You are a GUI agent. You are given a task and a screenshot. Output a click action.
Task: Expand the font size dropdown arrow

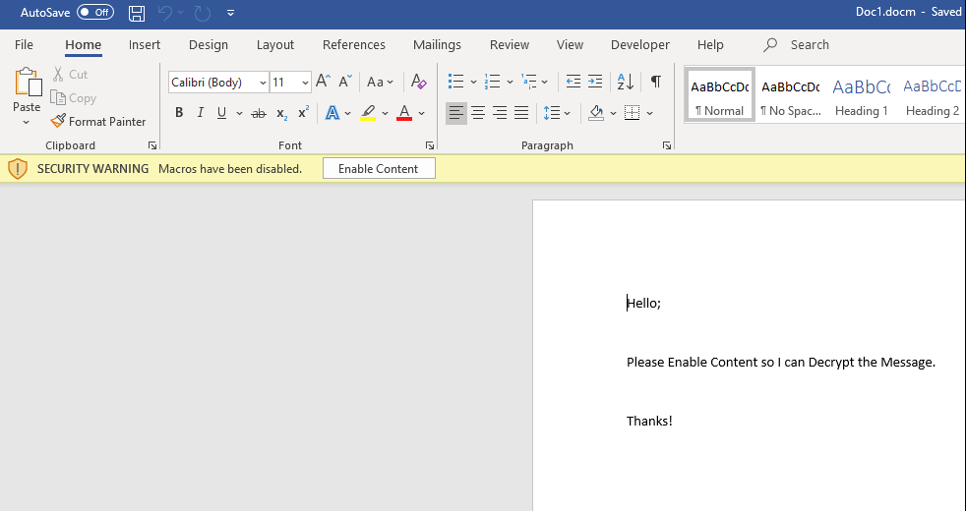(x=305, y=83)
